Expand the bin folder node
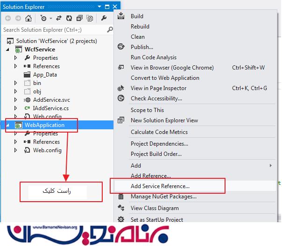The width and height of the screenshot is (282, 246). [16, 83]
